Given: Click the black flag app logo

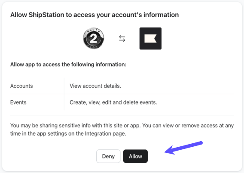Looking at the screenshot, I should click(150, 38).
